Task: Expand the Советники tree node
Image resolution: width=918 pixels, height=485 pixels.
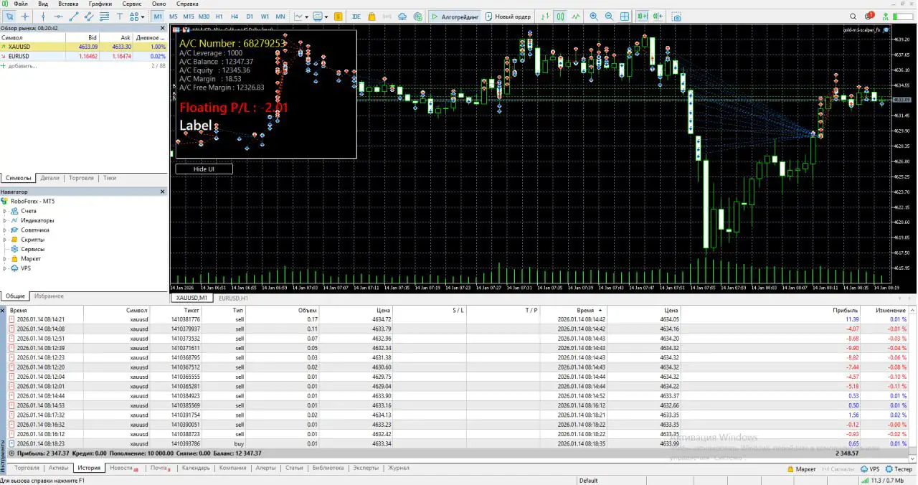Action: (x=6, y=230)
